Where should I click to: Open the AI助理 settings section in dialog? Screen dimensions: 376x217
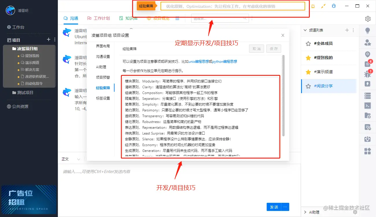coord(101,67)
